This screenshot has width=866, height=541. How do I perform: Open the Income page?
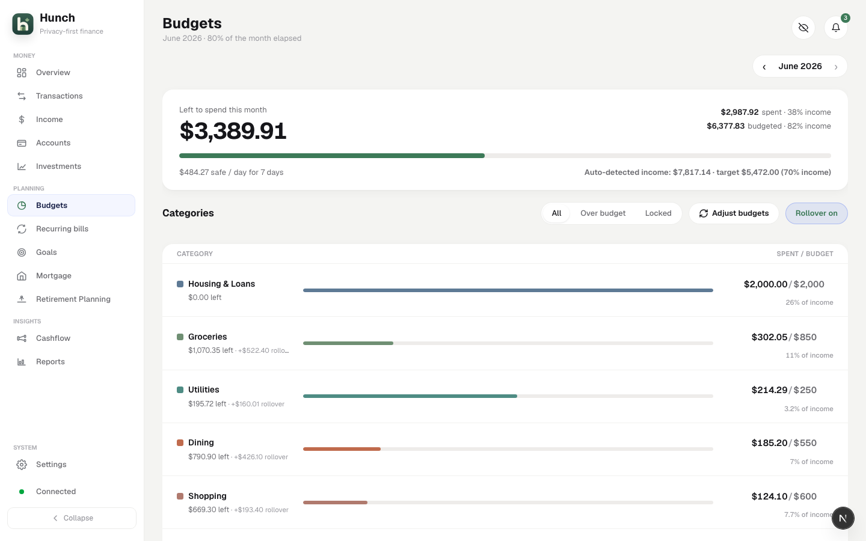coord(71,120)
